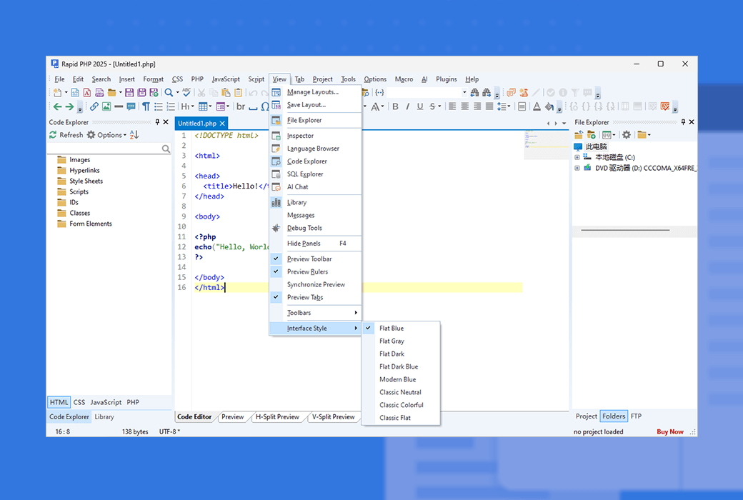Select the Classic Colorful interface style
The height and width of the screenshot is (500, 743).
click(x=400, y=405)
